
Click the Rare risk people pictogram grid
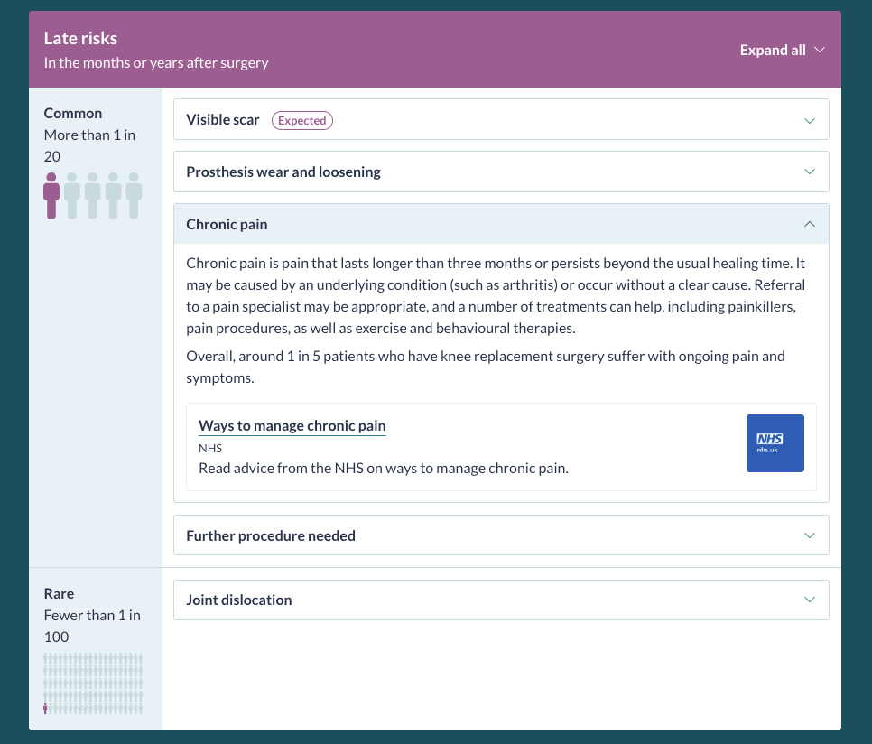[x=93, y=684]
